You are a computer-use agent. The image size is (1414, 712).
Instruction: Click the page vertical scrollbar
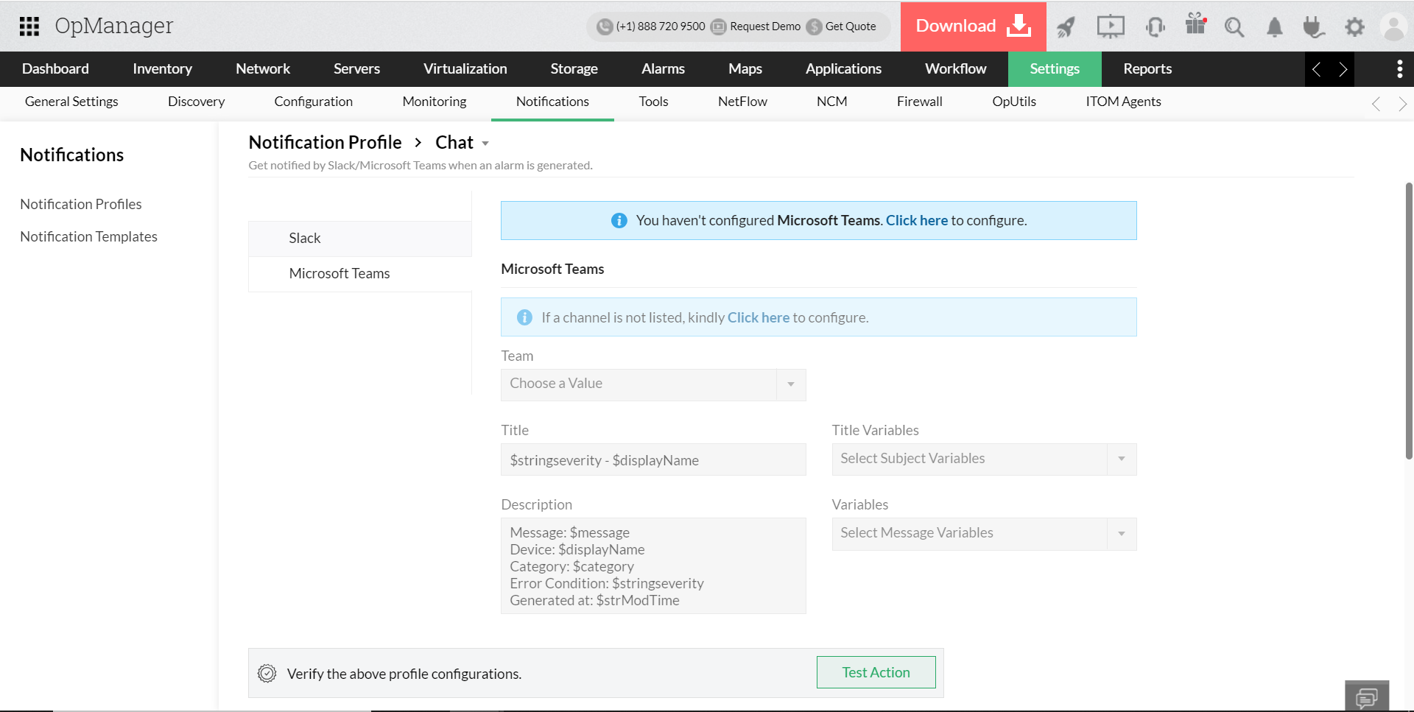pos(1409,321)
